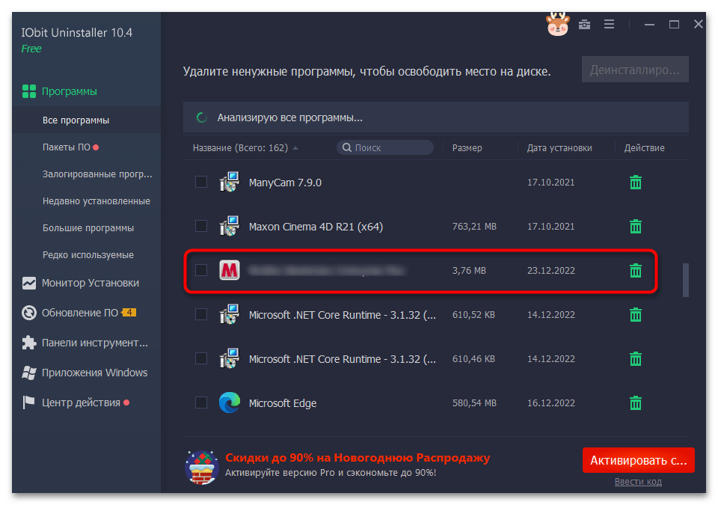Click the Монитор Установки chart icon
The width and height of the screenshot is (718, 505).
point(29,283)
